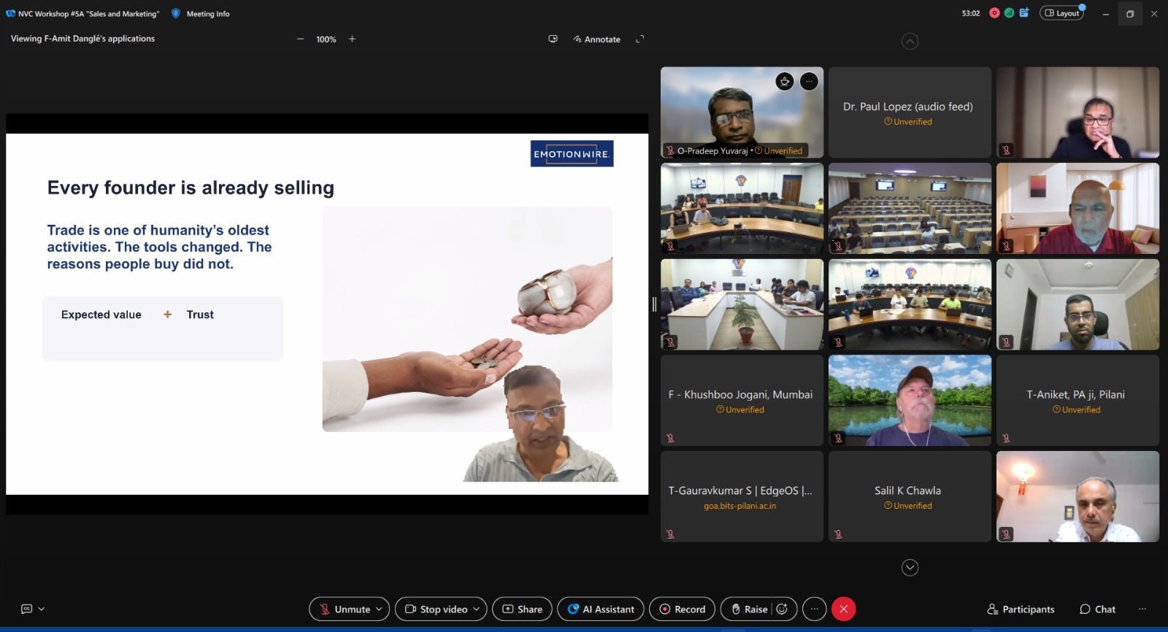Open more options on Pradeep Yuvaraj's tile
Image resolution: width=1168 pixels, height=632 pixels.
coord(809,82)
